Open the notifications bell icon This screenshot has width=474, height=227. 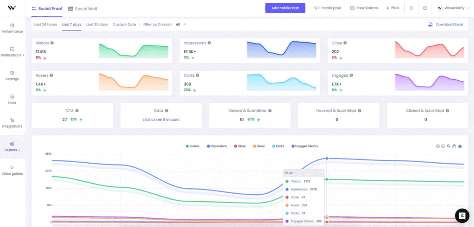pos(411,8)
